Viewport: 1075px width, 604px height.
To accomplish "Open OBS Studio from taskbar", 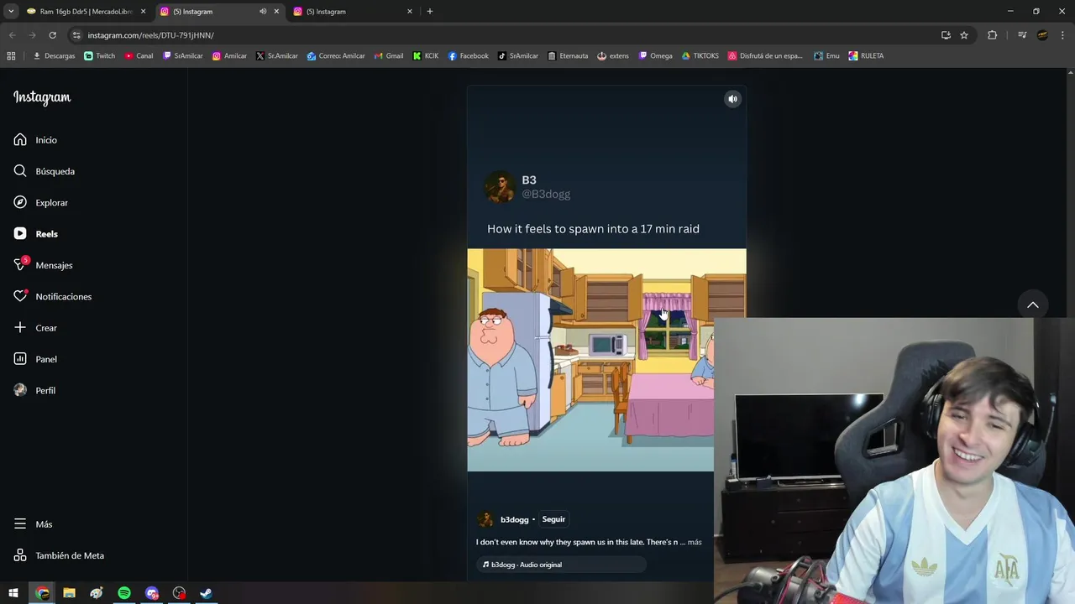I will 179,593.
